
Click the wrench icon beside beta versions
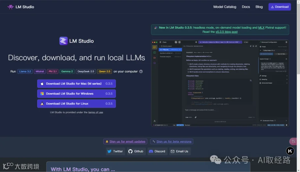(x=154, y=141)
